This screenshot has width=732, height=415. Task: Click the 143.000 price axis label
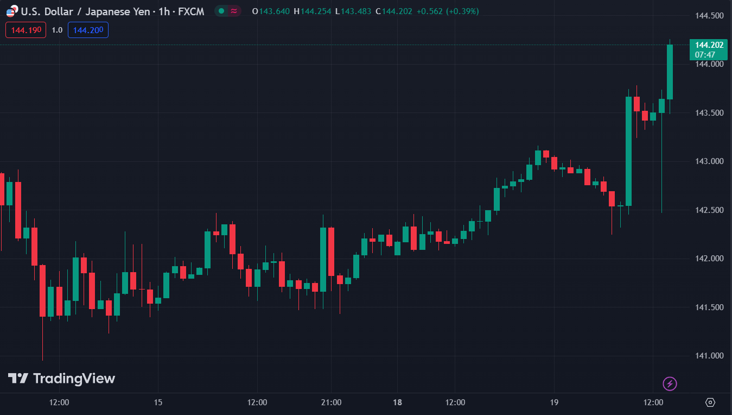710,161
